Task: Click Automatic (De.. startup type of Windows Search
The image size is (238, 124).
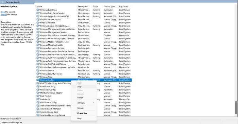Action: point(110,70)
